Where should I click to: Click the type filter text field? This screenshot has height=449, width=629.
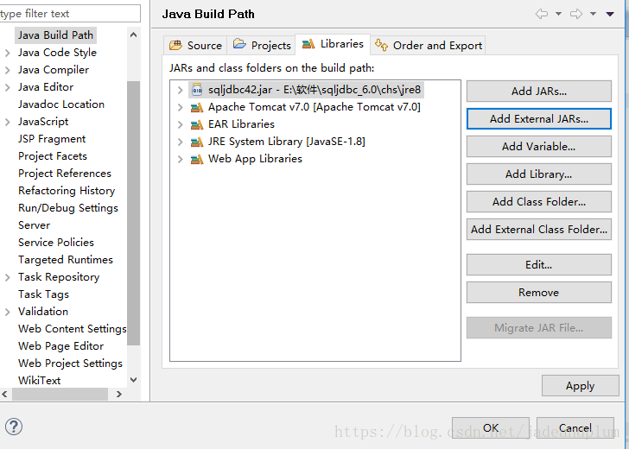(70, 14)
